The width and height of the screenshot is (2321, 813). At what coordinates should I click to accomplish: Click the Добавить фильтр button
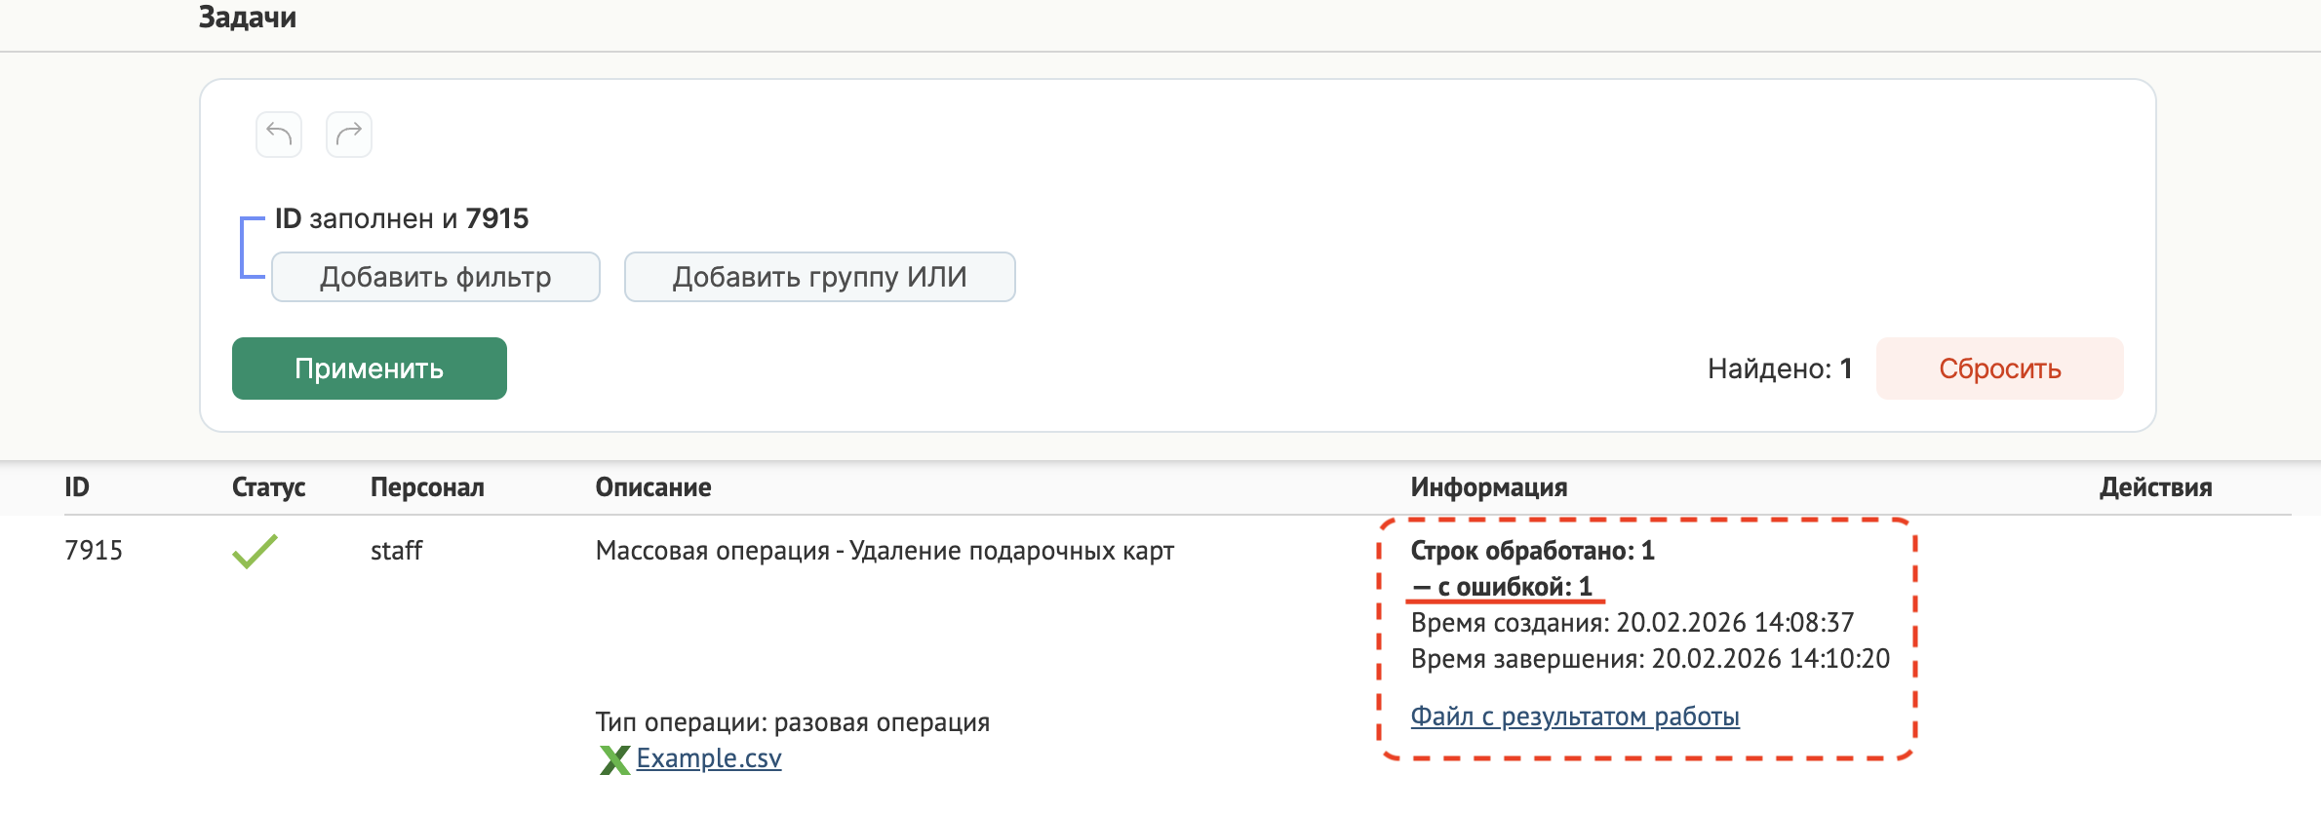coord(436,277)
